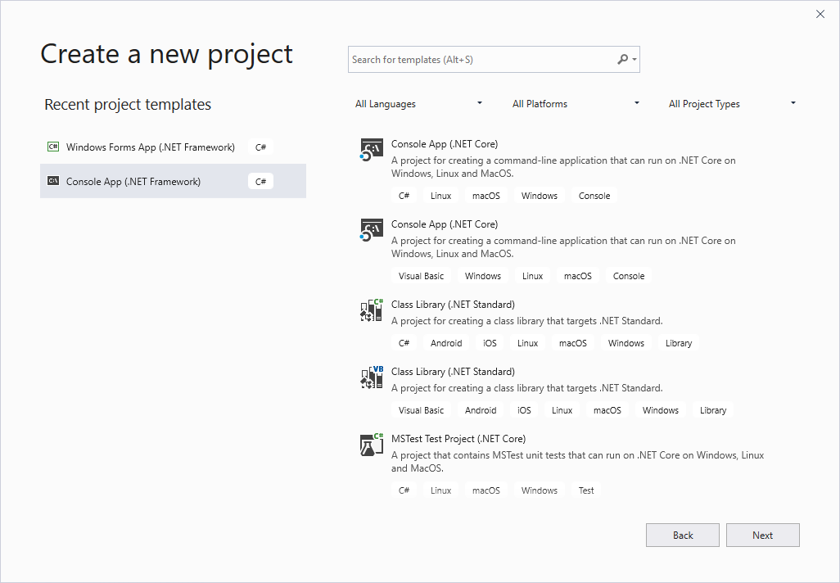Click the Recent project templates heading
Image resolution: width=840 pixels, height=583 pixels.
point(128,104)
